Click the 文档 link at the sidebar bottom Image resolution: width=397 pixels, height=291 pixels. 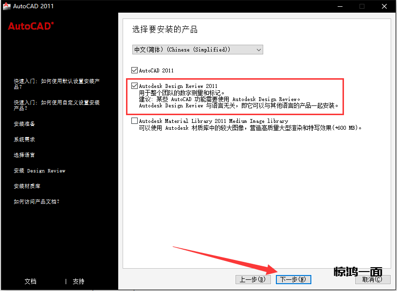30,281
